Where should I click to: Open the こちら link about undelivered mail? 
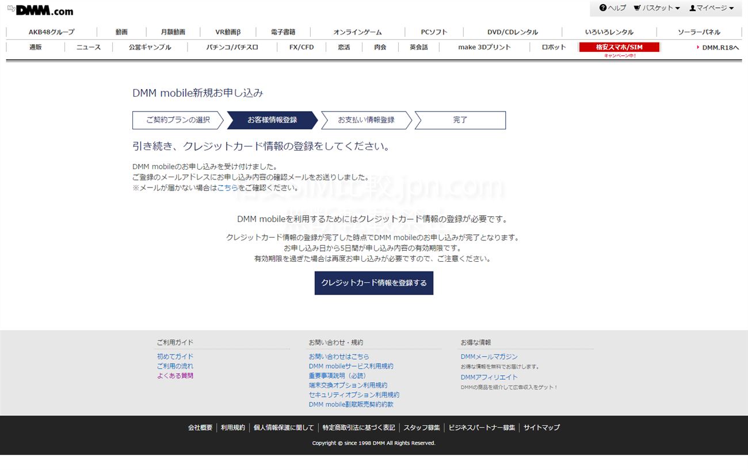tap(227, 188)
